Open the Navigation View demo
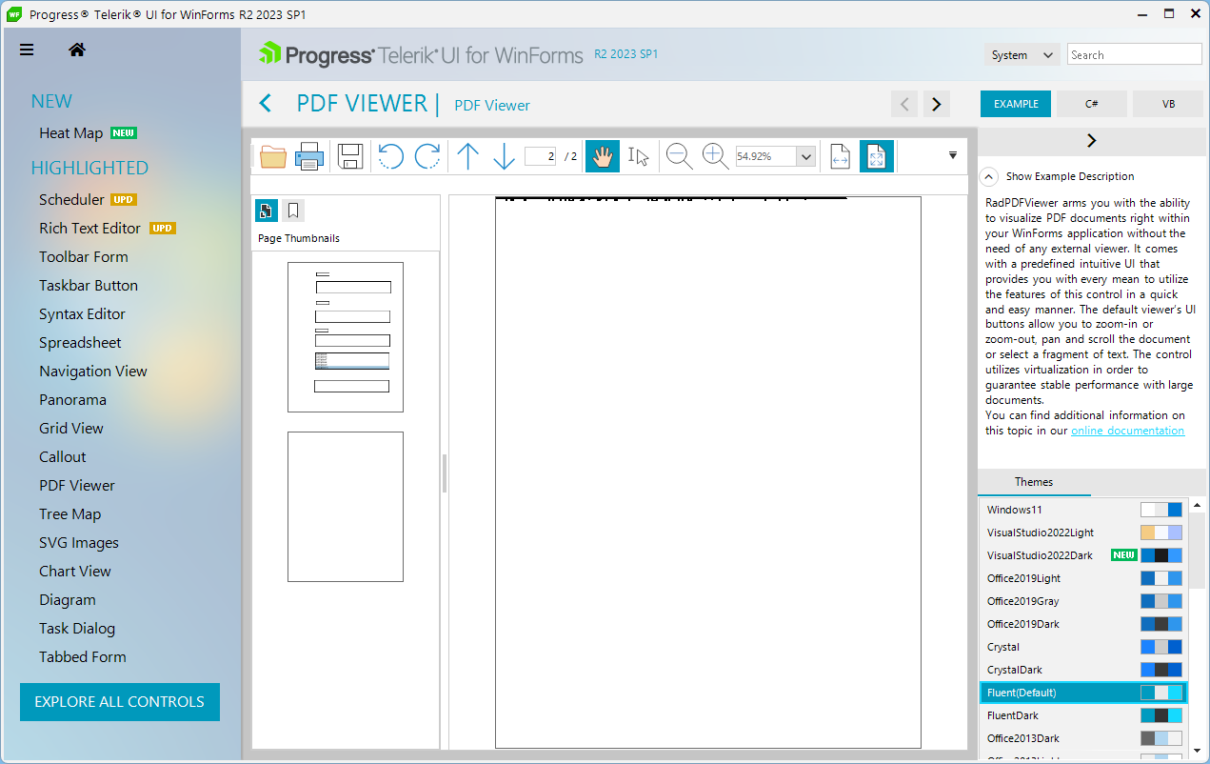Screen dimensions: 1210x764 (x=93, y=372)
